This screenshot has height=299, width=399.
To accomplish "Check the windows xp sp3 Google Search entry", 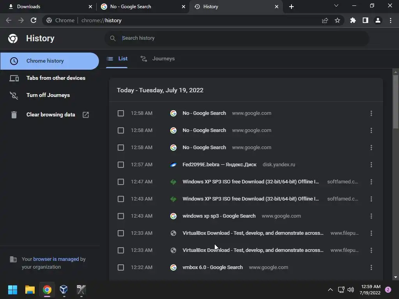I will 121,216.
